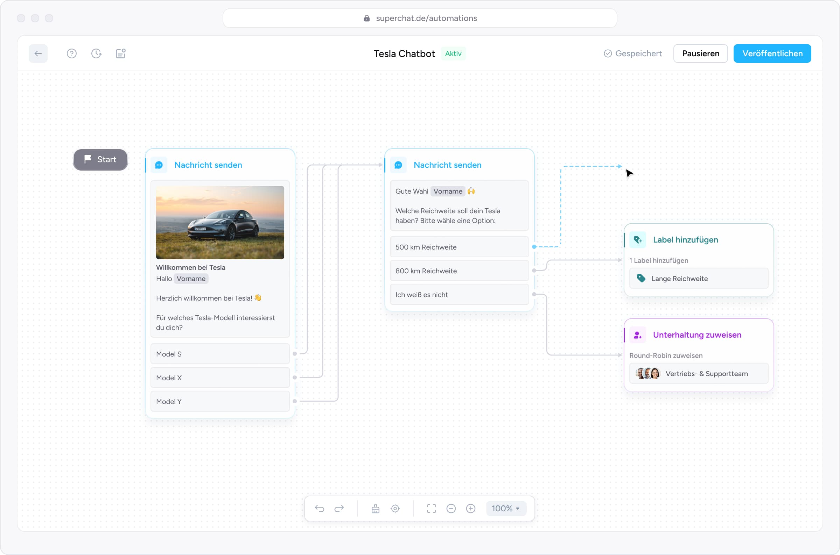The width and height of the screenshot is (840, 555).
Task: Tidy up the flow with the brush icon
Action: tap(375, 509)
